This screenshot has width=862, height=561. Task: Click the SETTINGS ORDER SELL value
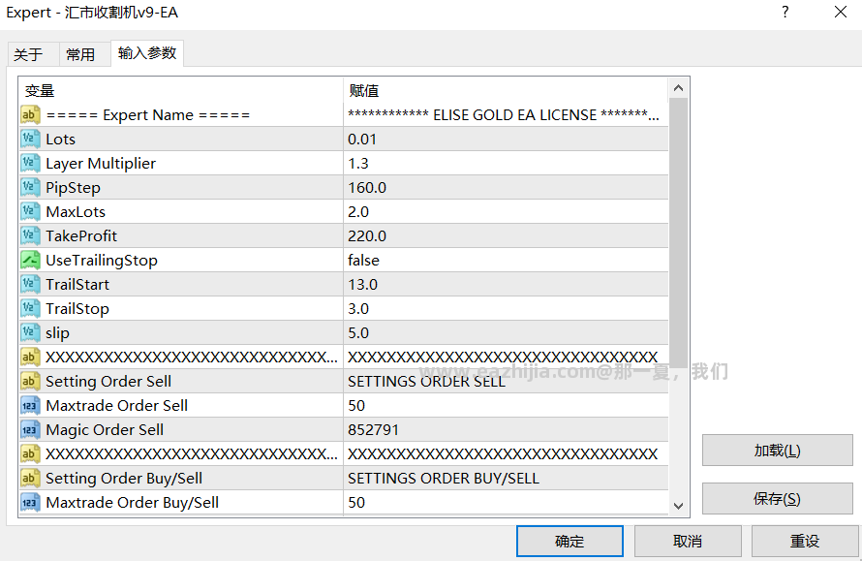426,381
